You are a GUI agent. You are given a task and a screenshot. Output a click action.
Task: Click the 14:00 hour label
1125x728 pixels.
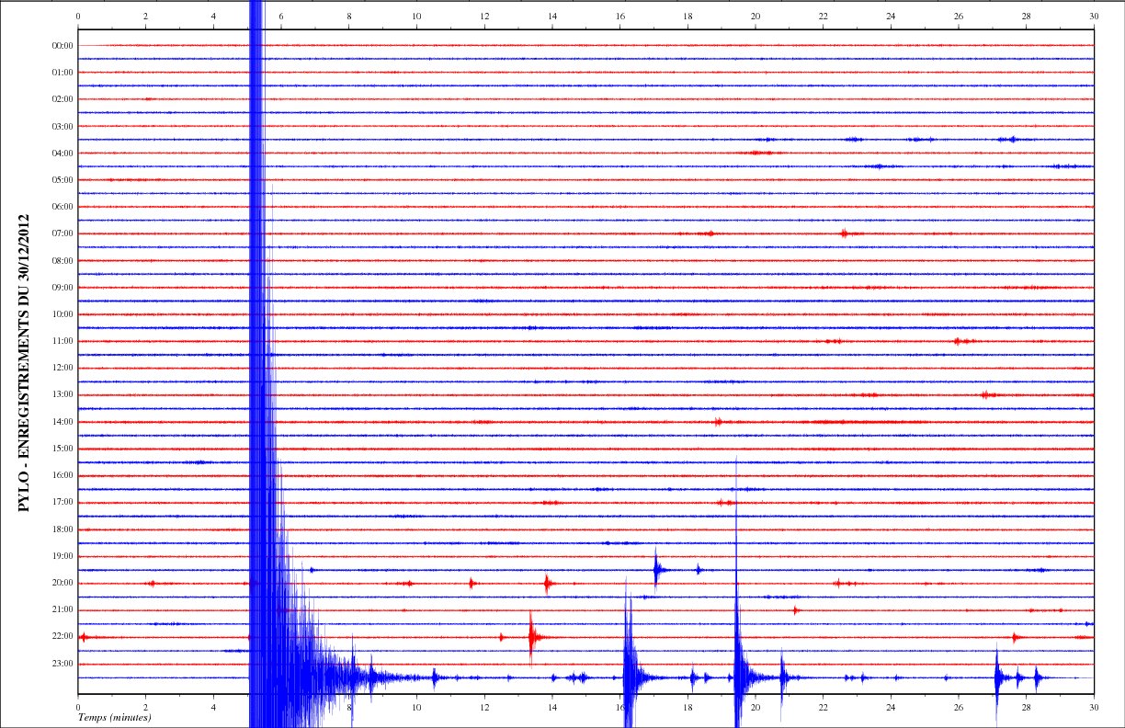[62, 422]
